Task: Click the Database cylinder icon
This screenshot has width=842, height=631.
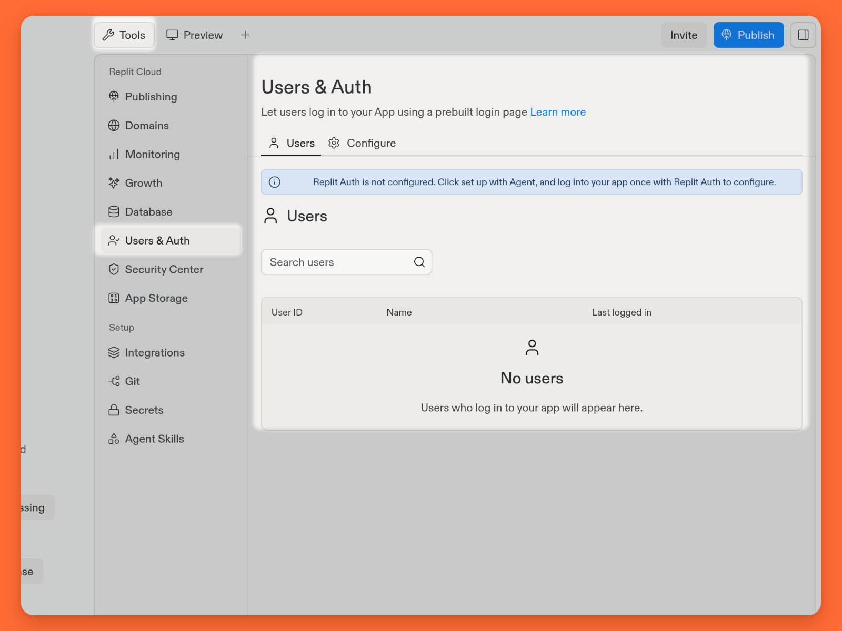Action: click(x=114, y=212)
